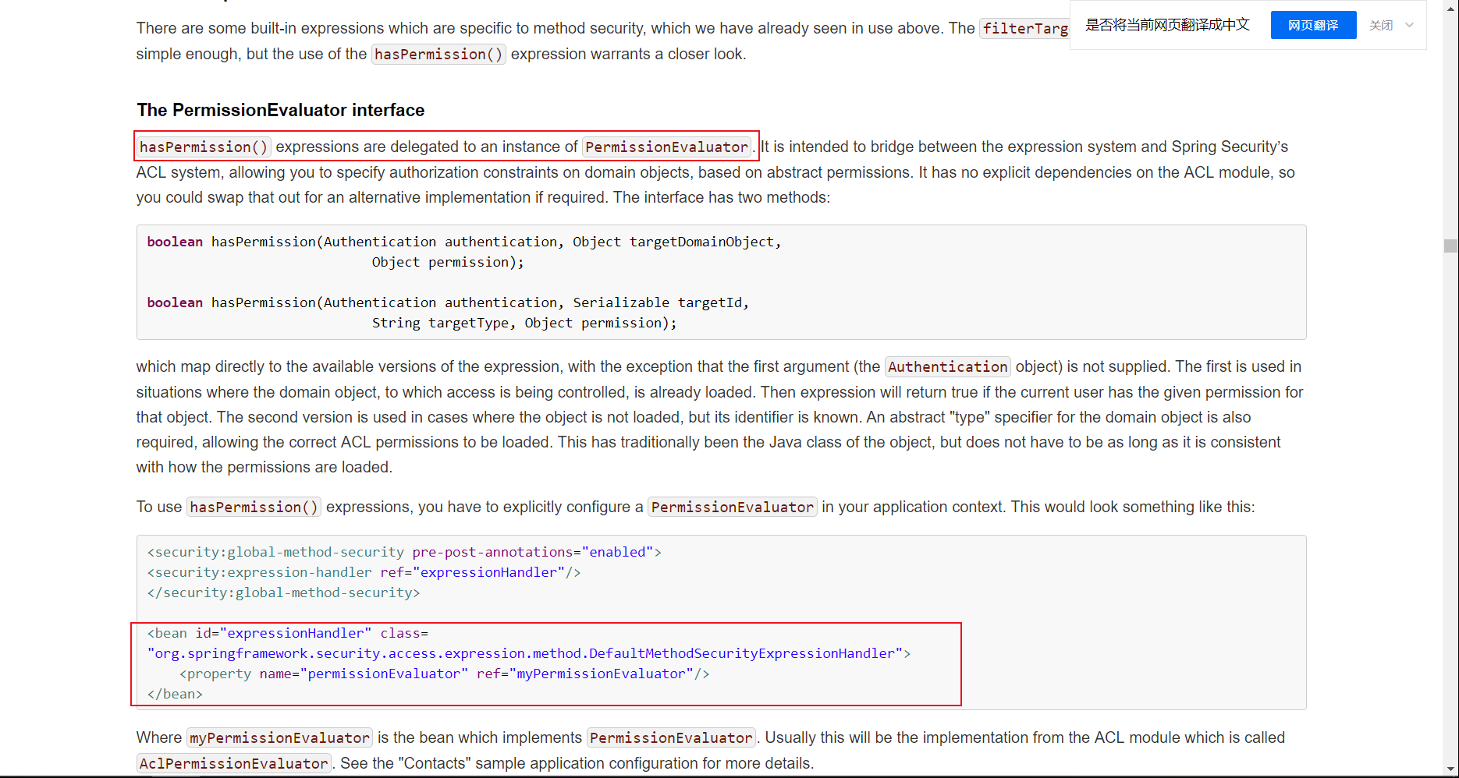Dismiss the popup via 关闭 link
Image resolution: width=1459 pixels, height=778 pixels.
coord(1381,25)
